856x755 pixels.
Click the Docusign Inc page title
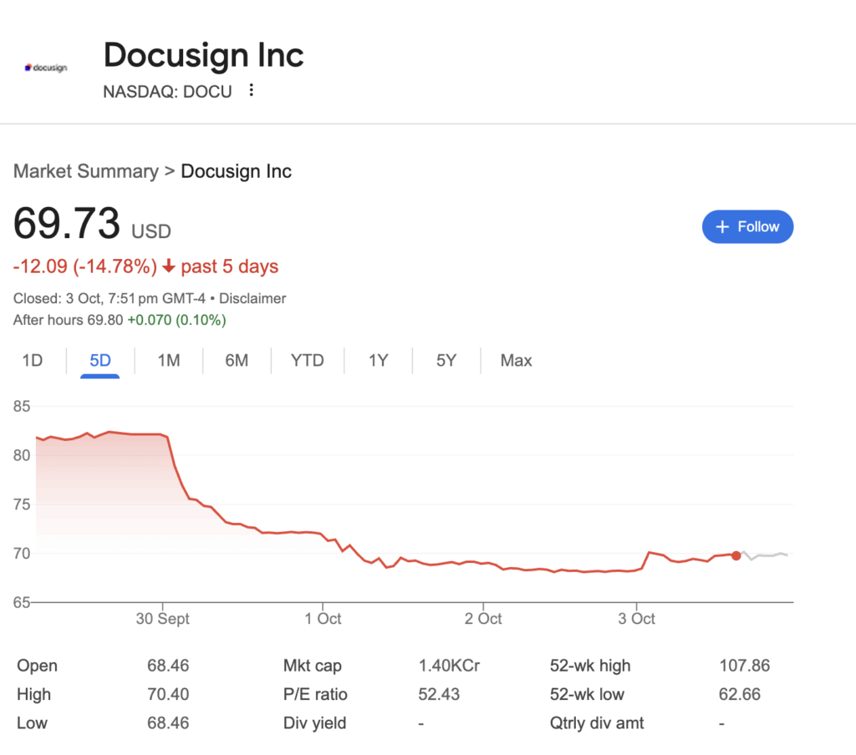click(x=203, y=56)
